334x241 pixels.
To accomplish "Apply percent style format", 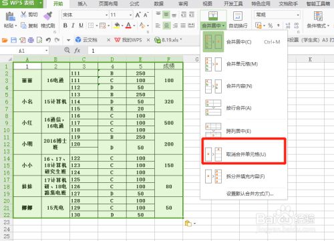I will click(270, 25).
